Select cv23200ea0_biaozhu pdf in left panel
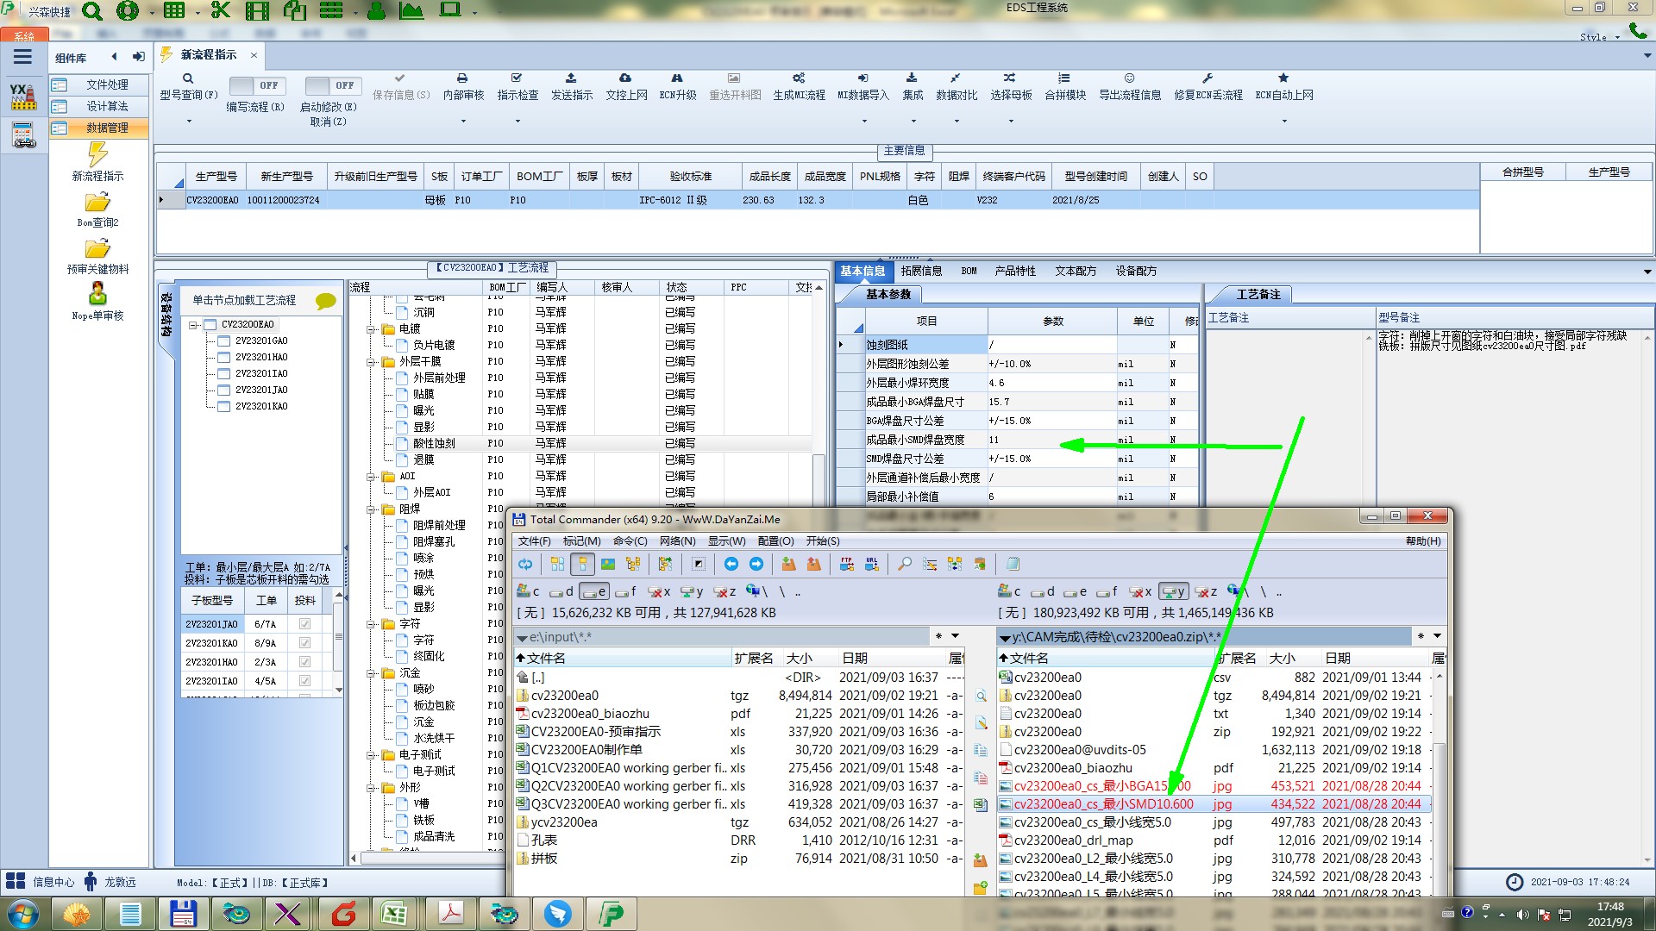The width and height of the screenshot is (1656, 931). click(x=590, y=714)
